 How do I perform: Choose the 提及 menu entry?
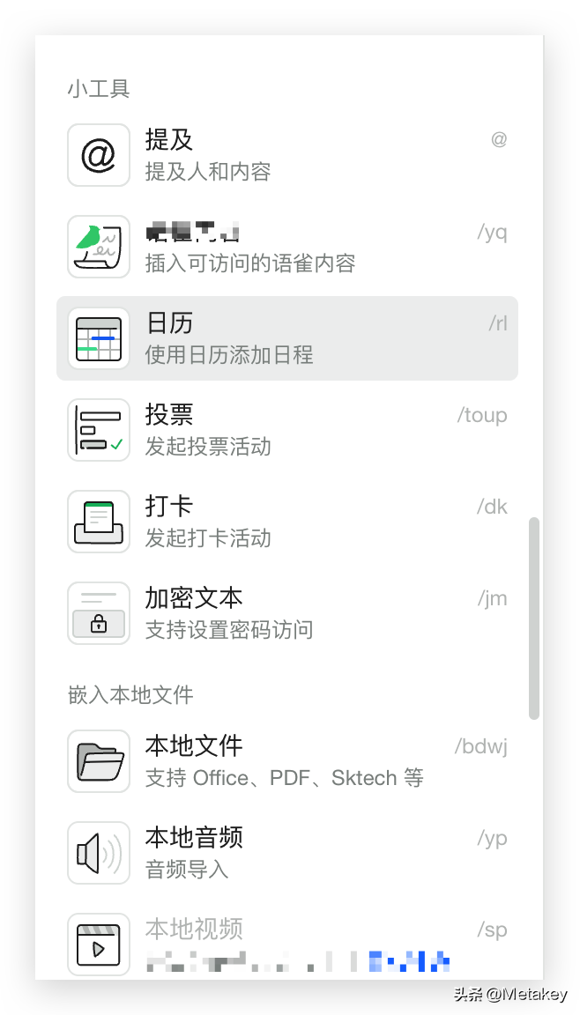point(169,140)
